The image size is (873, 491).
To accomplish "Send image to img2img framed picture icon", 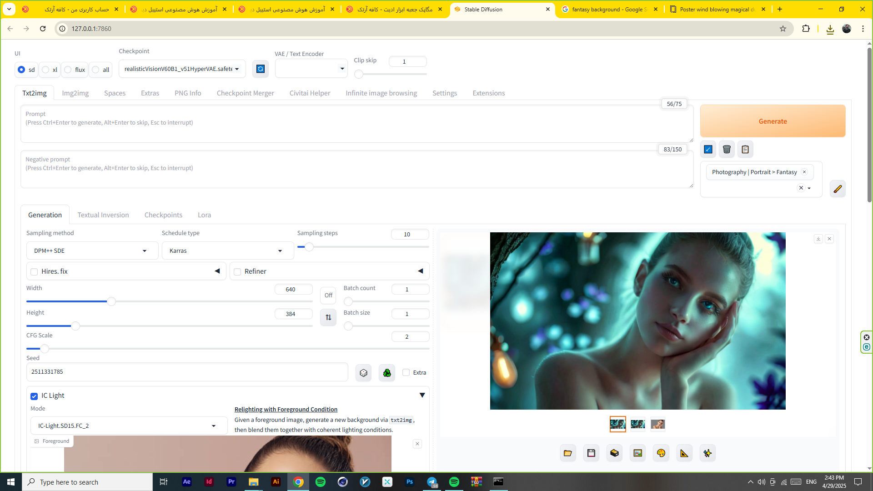I will click(638, 453).
